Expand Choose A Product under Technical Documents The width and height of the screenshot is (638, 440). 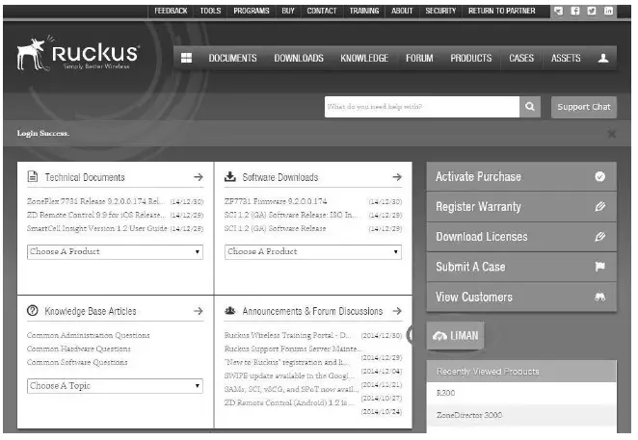(115, 251)
